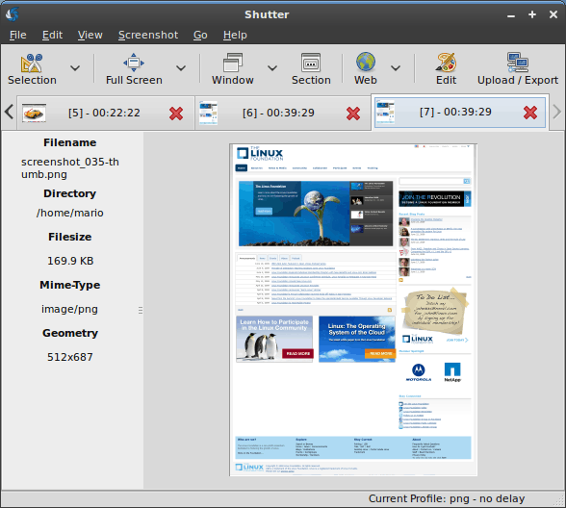Open Upload / Export dialog
The height and width of the screenshot is (508, 566).
point(518,69)
